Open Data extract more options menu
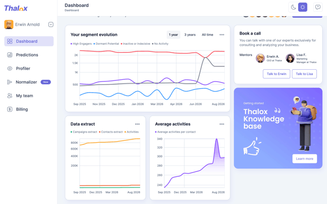The width and height of the screenshot is (327, 204). coord(137,124)
